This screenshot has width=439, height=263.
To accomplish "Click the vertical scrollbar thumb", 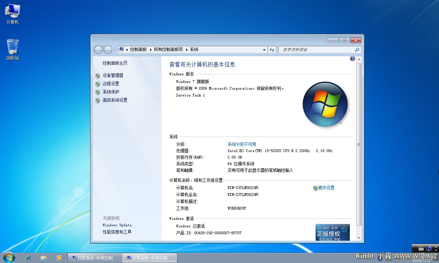I will point(359,144).
